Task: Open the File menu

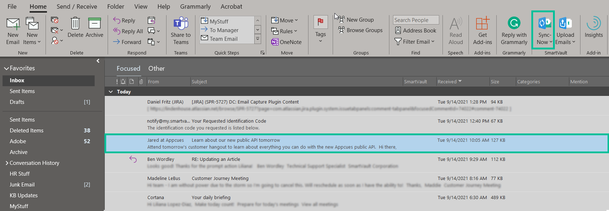Action: [x=12, y=6]
